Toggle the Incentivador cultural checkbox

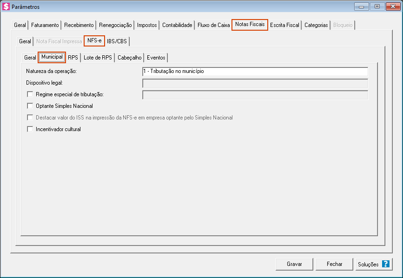point(30,129)
